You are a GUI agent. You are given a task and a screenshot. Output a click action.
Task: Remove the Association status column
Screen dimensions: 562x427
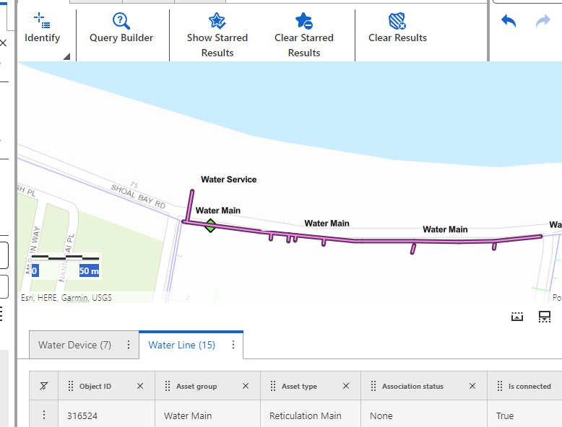coord(472,387)
